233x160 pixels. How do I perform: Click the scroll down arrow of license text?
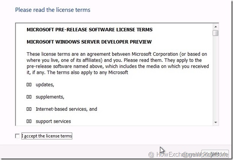click(216, 122)
